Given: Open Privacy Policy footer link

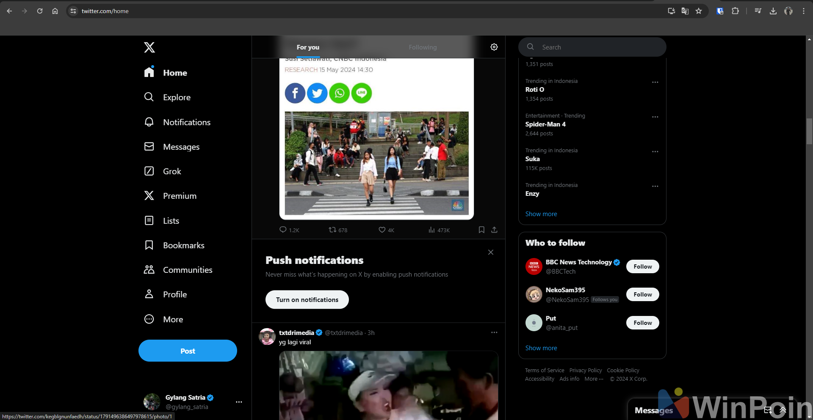Looking at the screenshot, I should (586, 370).
